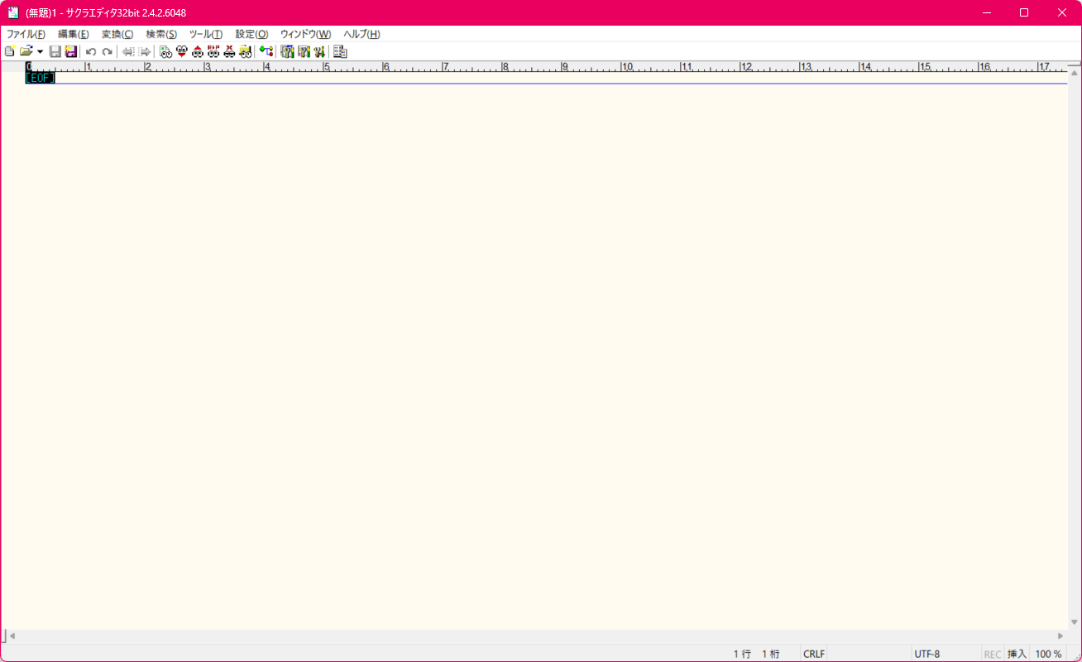Redo the last undone edit
The height and width of the screenshot is (662, 1082).
click(x=107, y=51)
